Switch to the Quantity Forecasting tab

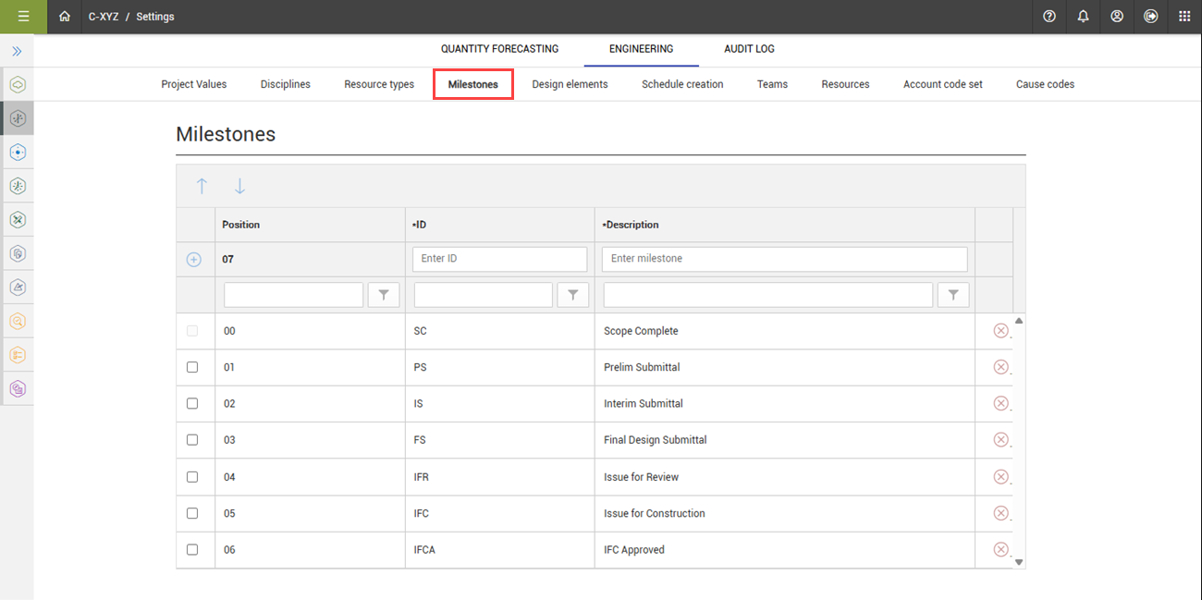click(499, 49)
